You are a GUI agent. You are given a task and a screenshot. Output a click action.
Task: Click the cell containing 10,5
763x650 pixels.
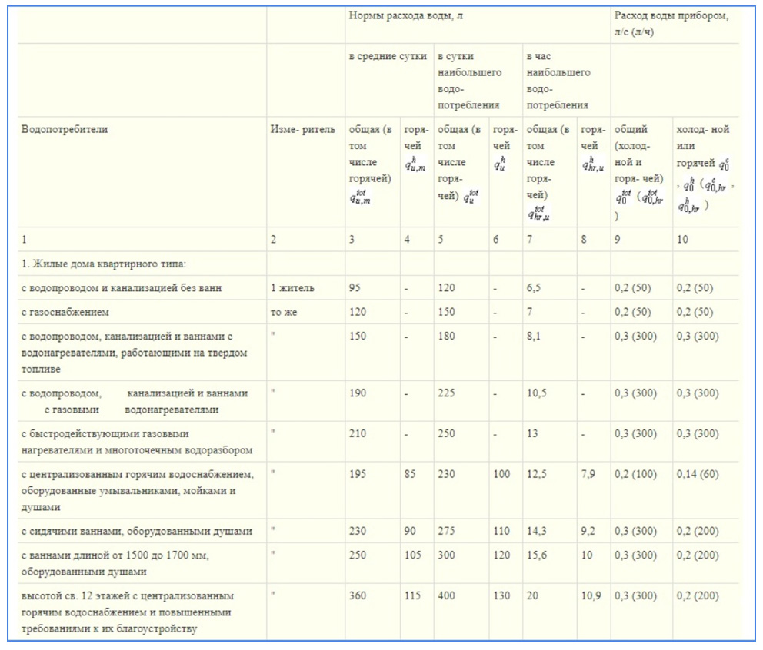(x=538, y=393)
